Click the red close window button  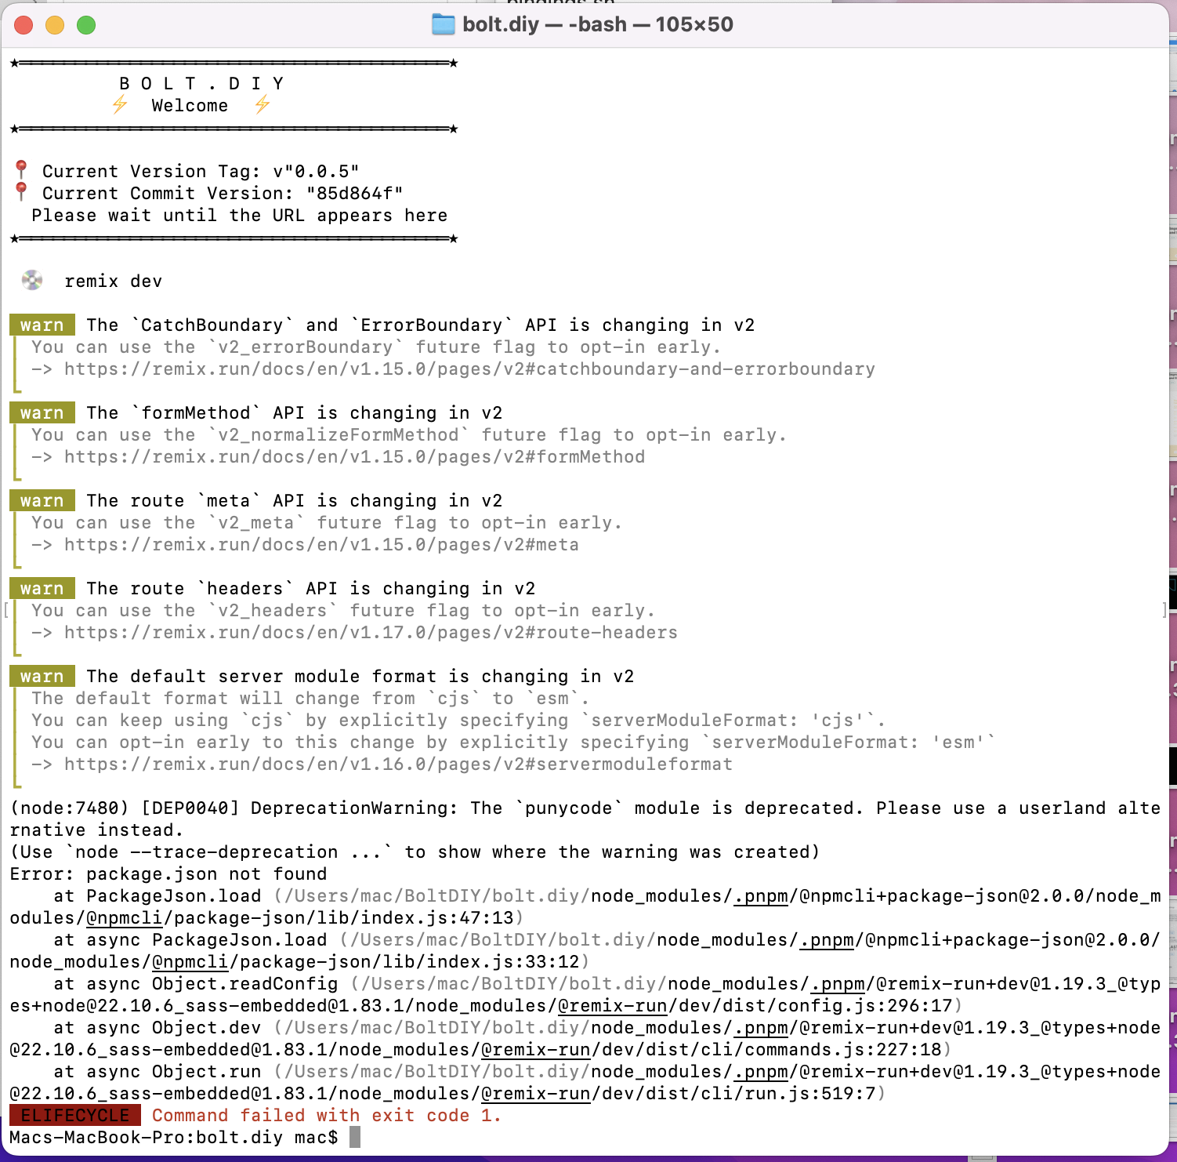tap(24, 25)
